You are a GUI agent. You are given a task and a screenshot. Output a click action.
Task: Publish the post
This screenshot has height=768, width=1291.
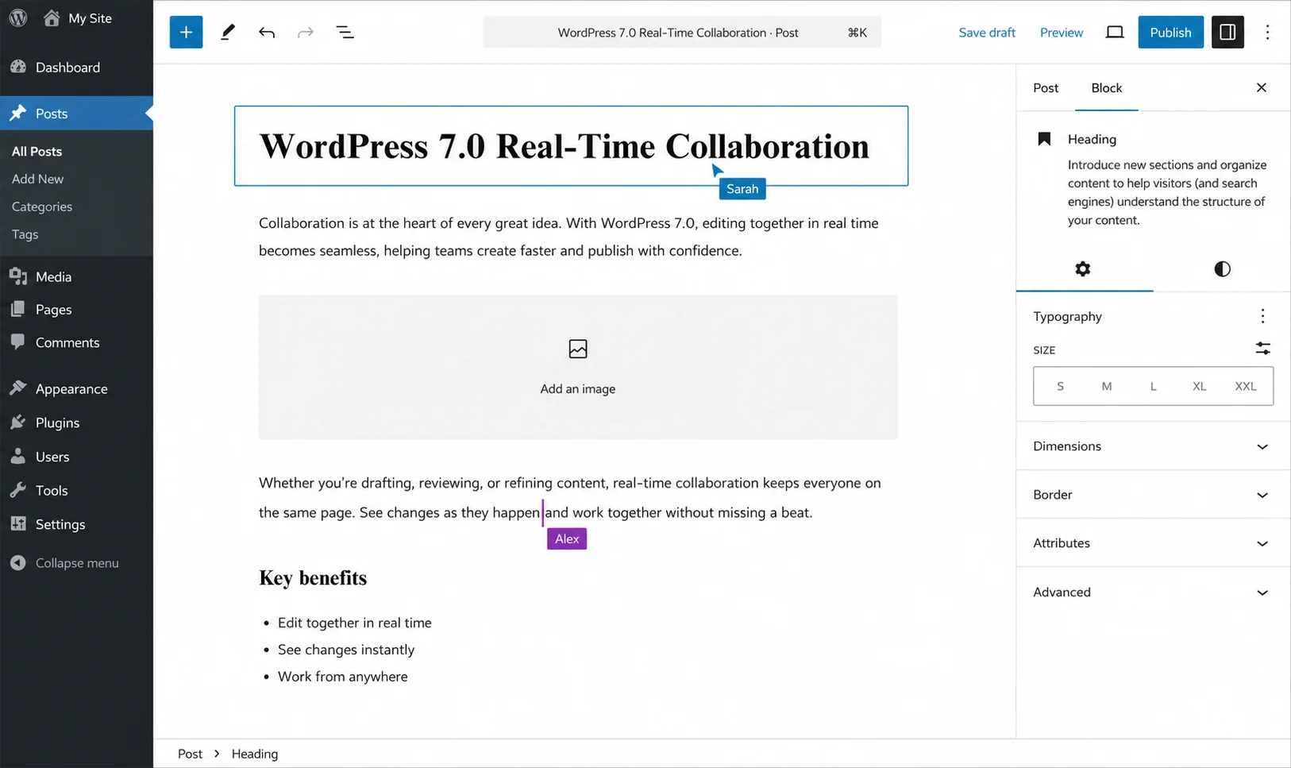point(1170,32)
